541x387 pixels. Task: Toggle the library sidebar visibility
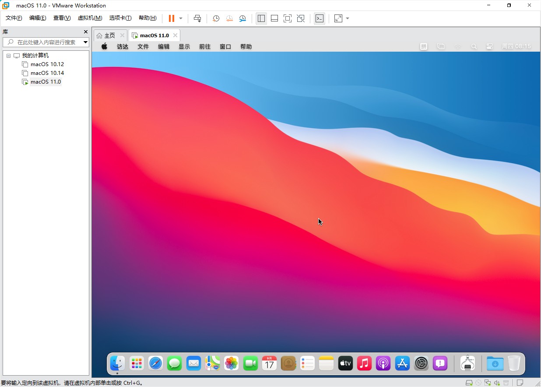click(x=261, y=18)
